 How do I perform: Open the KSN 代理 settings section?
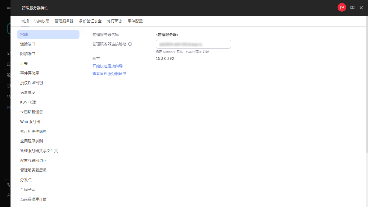pyautogui.click(x=28, y=102)
